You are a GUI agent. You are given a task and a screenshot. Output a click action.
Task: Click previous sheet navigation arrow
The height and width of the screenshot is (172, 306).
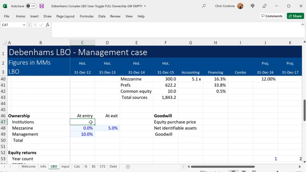(x=5, y=167)
